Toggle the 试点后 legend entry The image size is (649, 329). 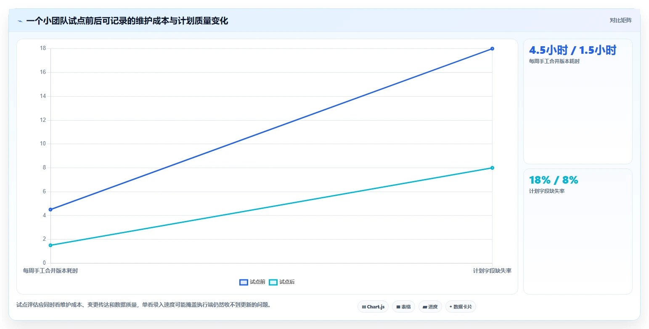coord(282,282)
